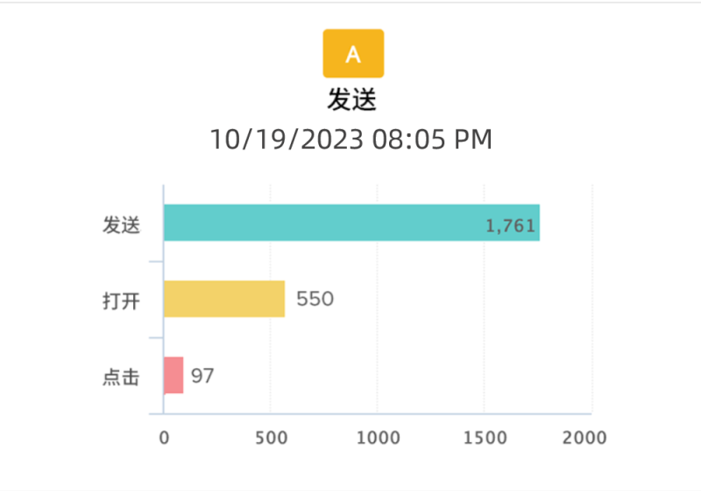Click the yellow A badge icon

click(x=353, y=53)
